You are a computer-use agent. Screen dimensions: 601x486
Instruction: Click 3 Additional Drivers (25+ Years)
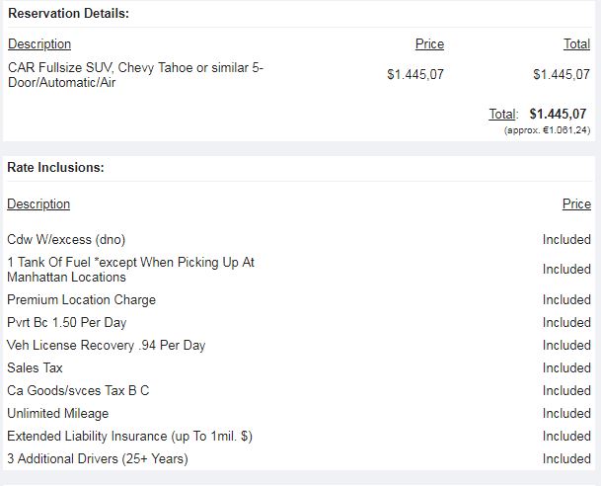click(97, 459)
